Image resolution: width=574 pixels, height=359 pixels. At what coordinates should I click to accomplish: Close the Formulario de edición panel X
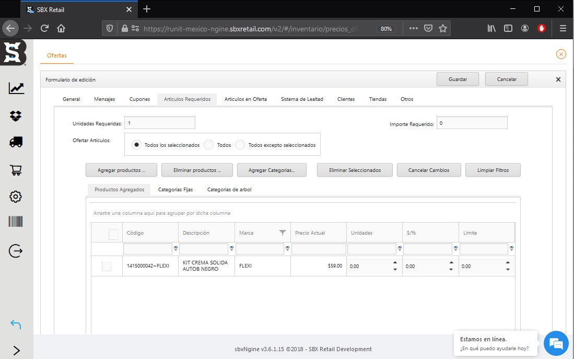(x=558, y=79)
